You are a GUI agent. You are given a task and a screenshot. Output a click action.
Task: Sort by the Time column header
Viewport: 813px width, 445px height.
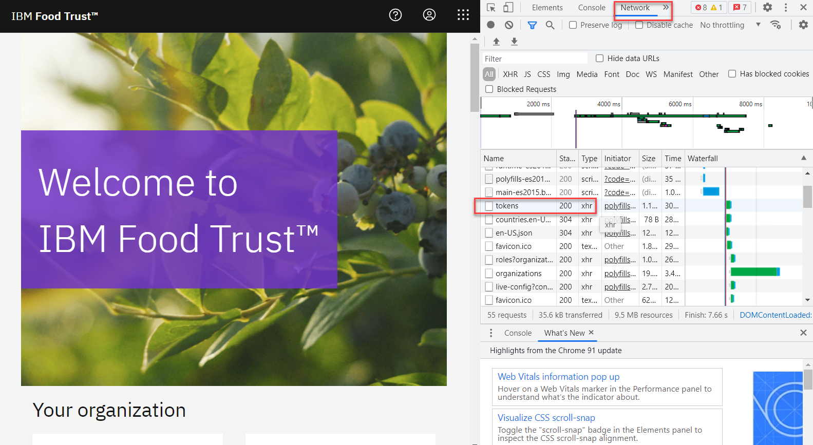point(673,158)
